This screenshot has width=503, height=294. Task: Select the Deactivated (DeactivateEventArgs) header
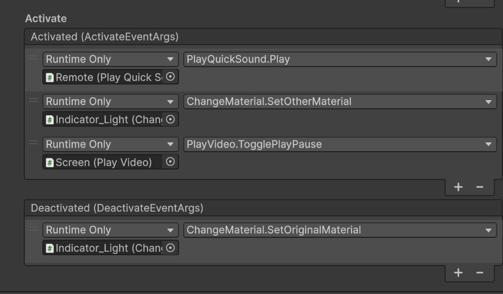click(x=116, y=208)
